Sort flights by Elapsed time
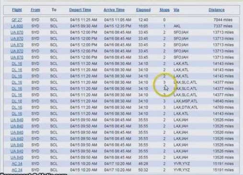The width and height of the screenshot is (243, 175). pos(143,10)
